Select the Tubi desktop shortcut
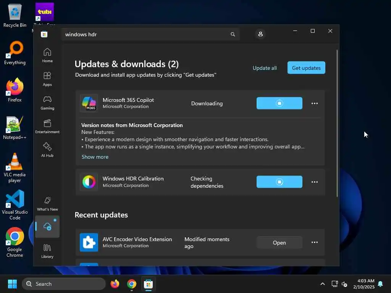This screenshot has height=293, width=391. [x=44, y=14]
